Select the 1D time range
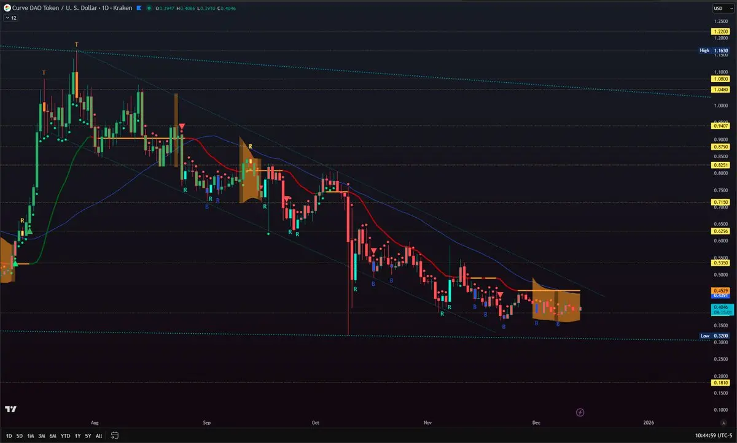The image size is (737, 443). [x=9, y=436]
